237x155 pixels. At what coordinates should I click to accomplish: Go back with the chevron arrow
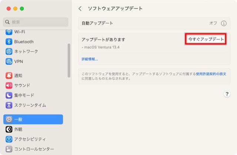[x=80, y=8]
